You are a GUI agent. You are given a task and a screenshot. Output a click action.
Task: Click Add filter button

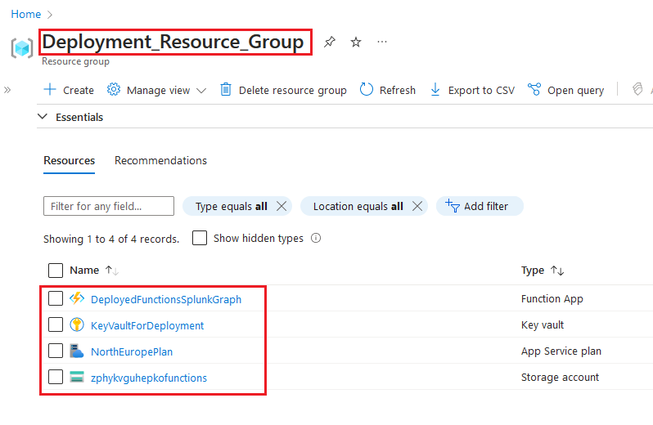point(480,206)
